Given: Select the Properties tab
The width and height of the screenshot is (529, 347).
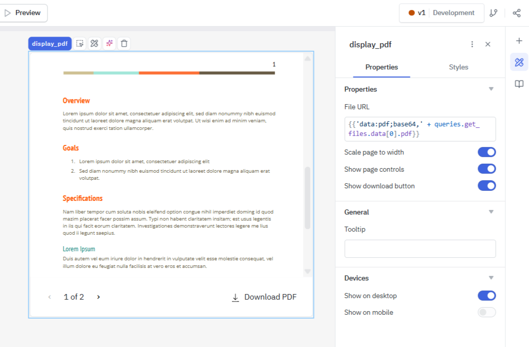Looking at the screenshot, I should pyautogui.click(x=382, y=67).
